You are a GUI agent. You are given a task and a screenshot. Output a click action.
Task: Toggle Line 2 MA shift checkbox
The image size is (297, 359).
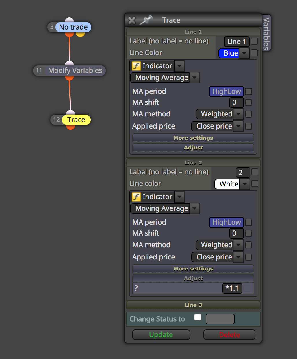248,233
